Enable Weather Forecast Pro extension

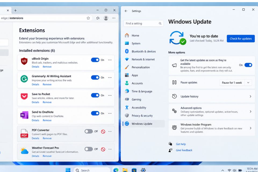tap(89, 149)
